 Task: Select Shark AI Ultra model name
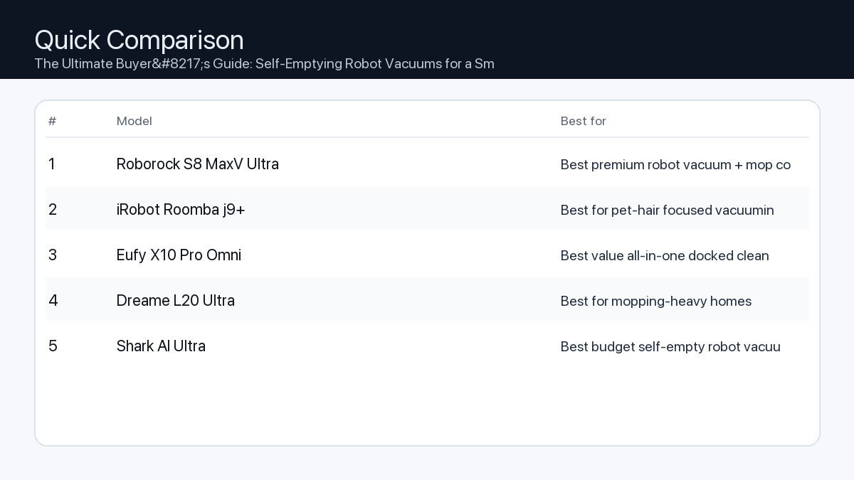161,346
